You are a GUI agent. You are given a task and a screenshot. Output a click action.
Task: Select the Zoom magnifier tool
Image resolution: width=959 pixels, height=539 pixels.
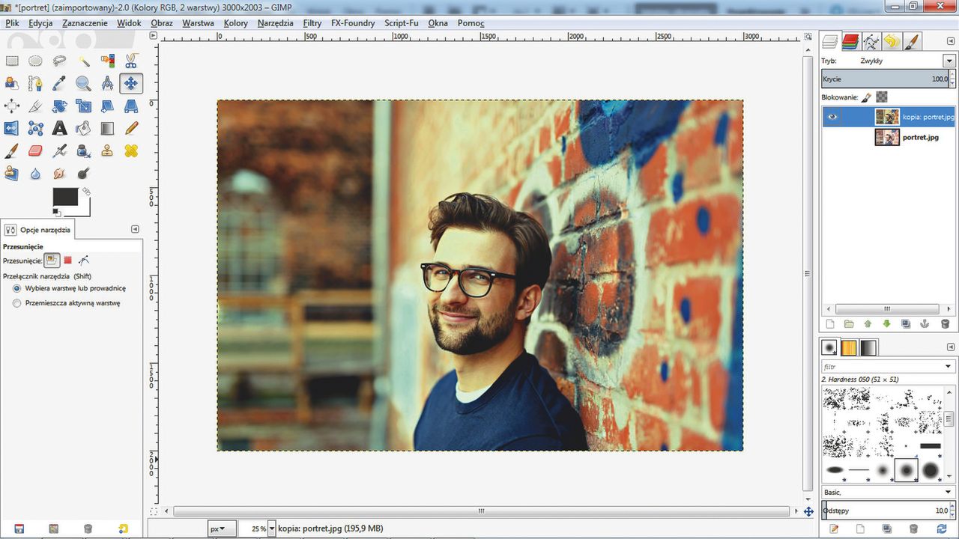pyautogui.click(x=83, y=84)
